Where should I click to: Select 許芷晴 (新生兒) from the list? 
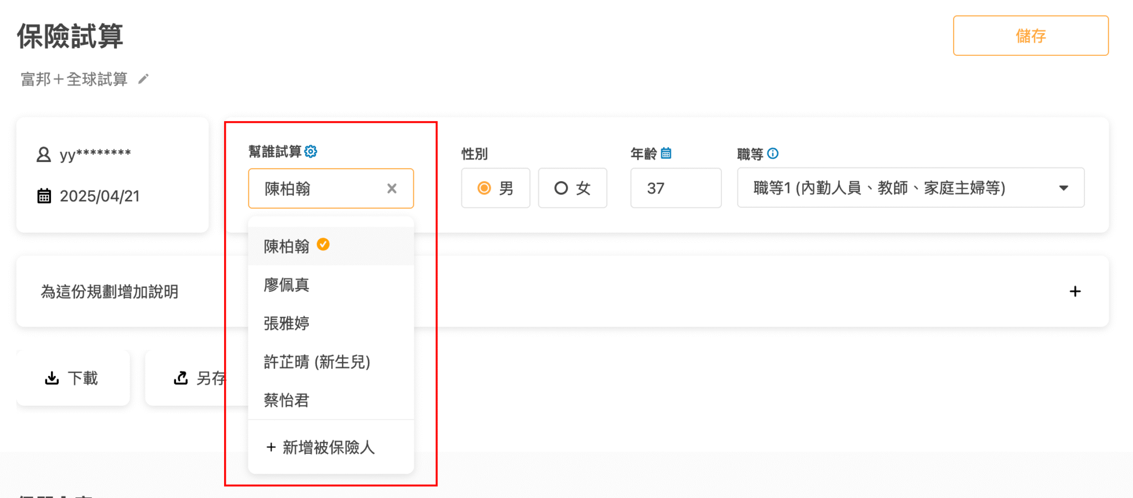(x=316, y=362)
